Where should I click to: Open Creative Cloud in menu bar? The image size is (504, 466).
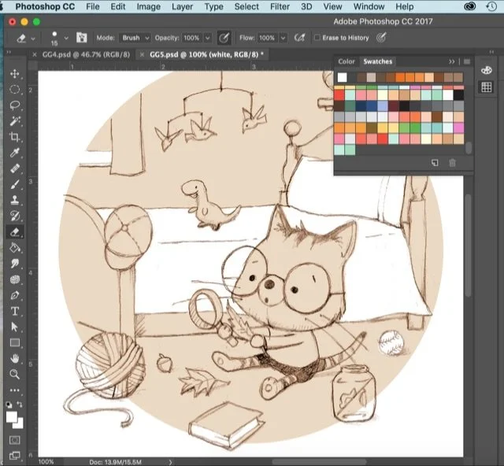(x=470, y=6)
